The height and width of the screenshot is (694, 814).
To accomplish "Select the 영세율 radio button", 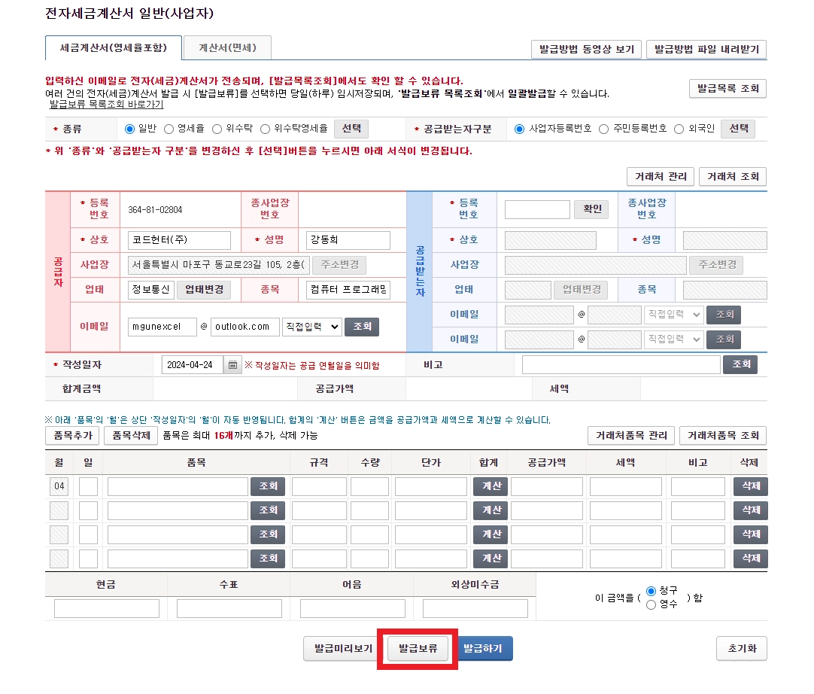I will coord(169,129).
